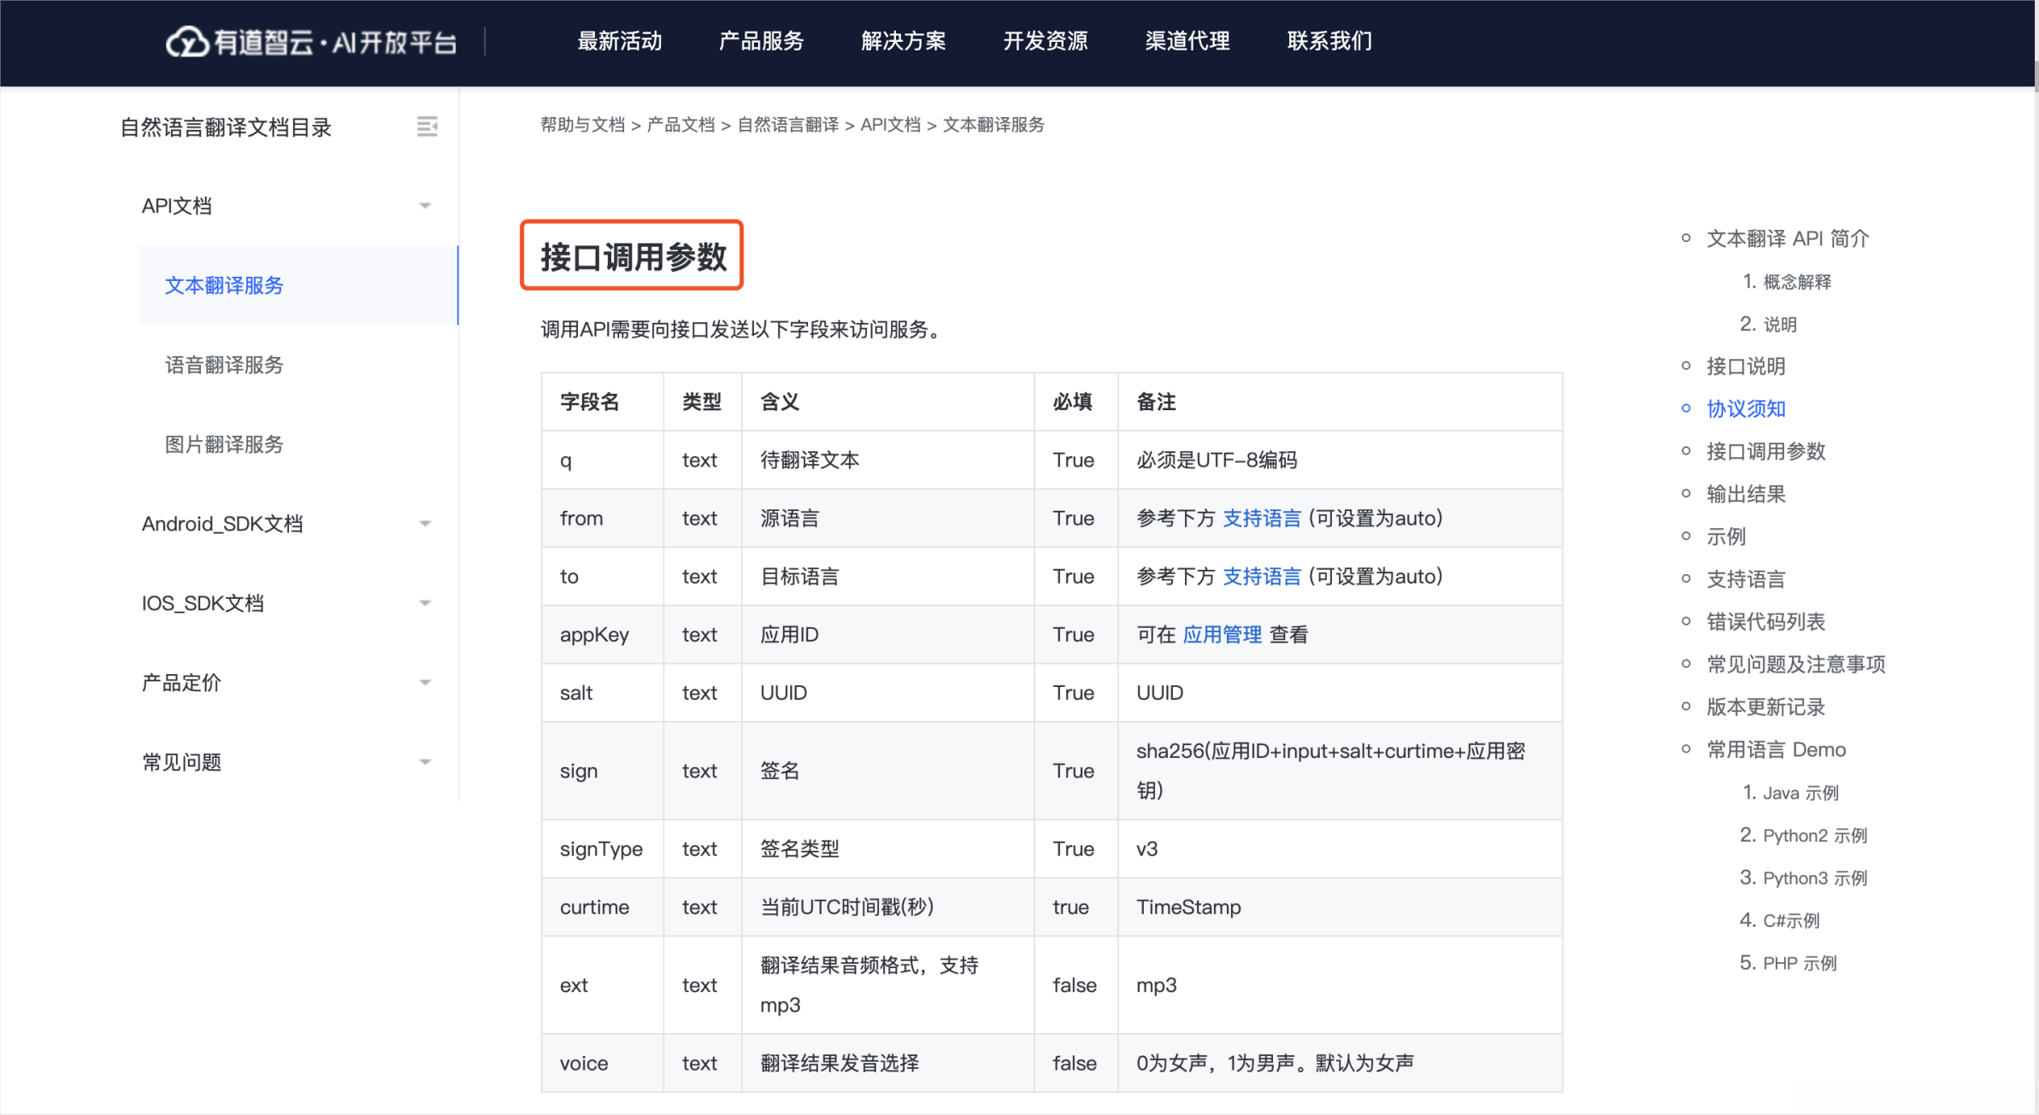Open the 产品服务 menu

[761, 41]
